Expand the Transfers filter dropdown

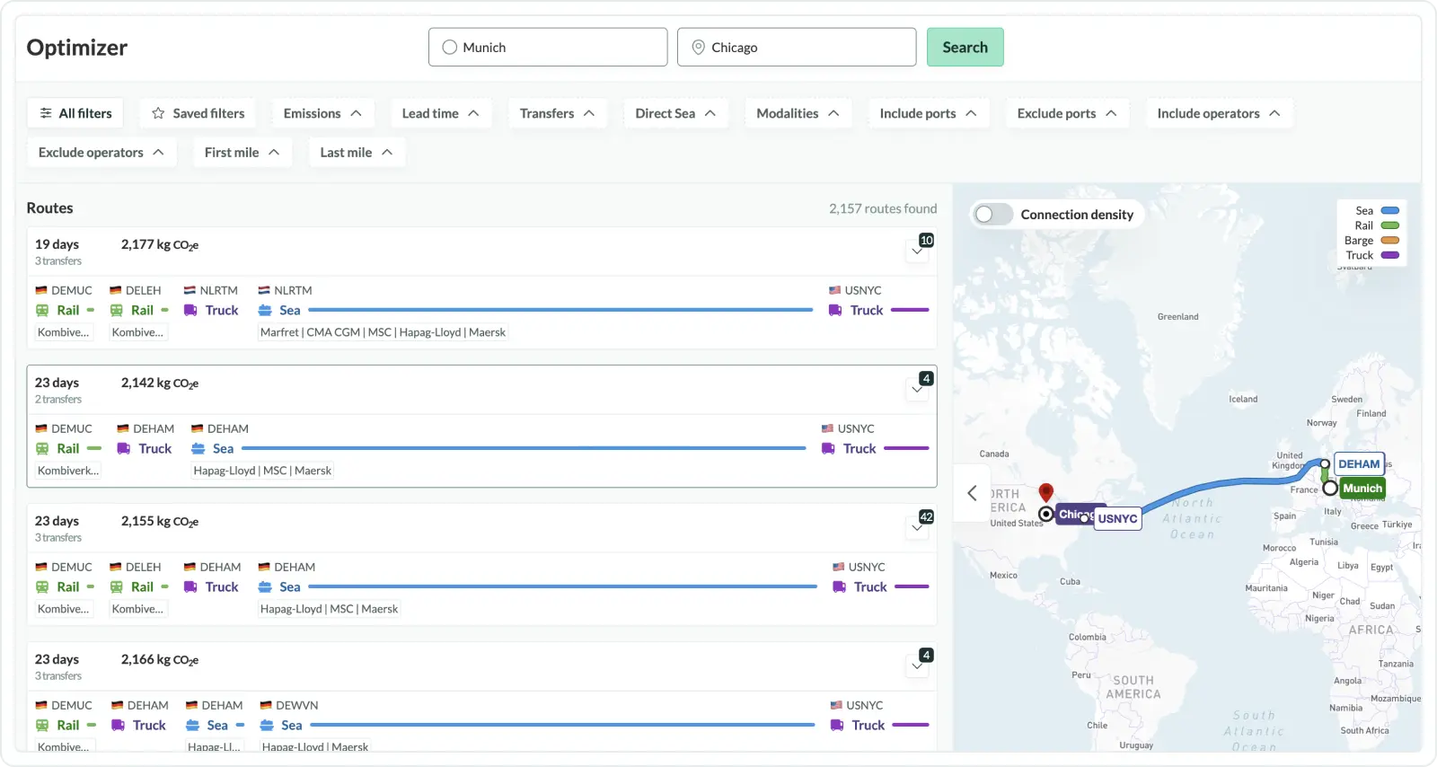557,113
